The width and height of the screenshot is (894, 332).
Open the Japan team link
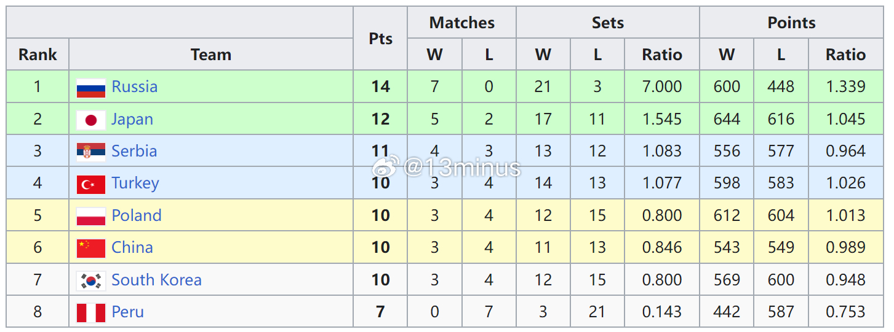point(132,120)
